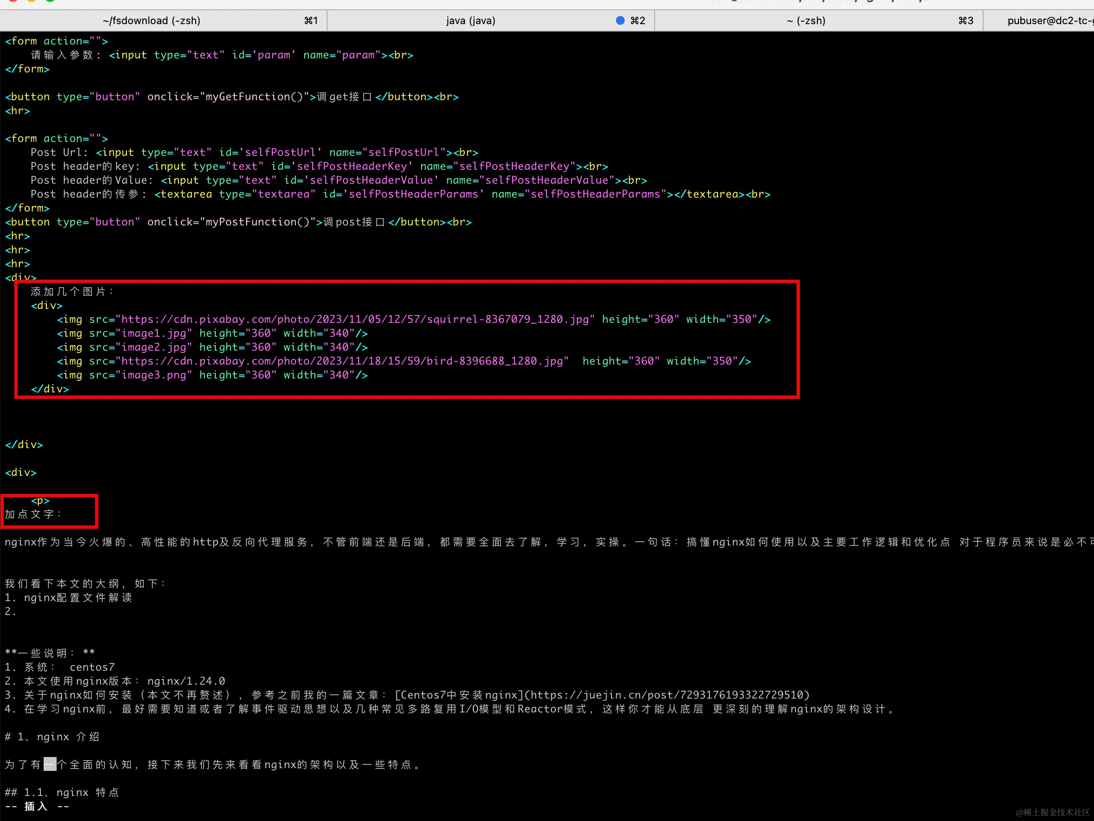Click the green zoom window button
1094x821 pixels.
[50, 0]
